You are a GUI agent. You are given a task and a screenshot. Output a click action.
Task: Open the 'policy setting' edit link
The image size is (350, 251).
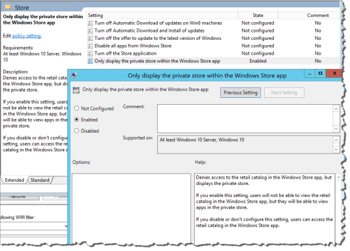(x=27, y=36)
